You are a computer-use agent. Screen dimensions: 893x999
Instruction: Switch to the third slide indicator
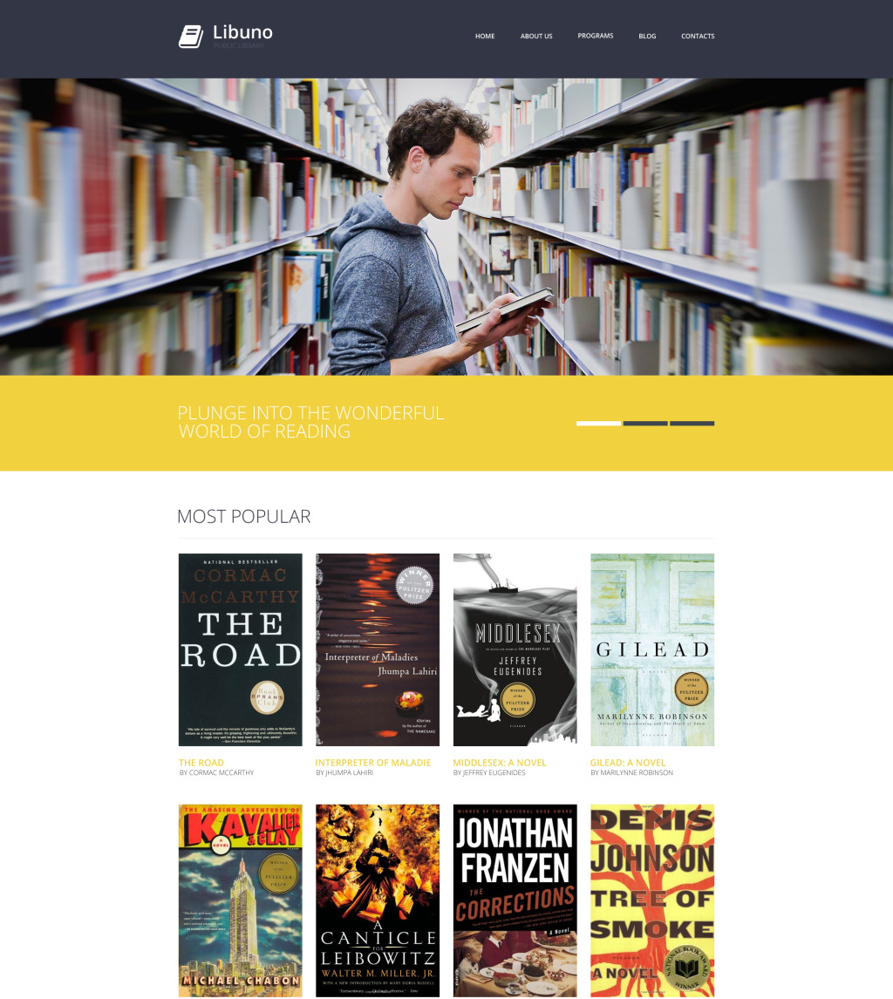click(692, 423)
